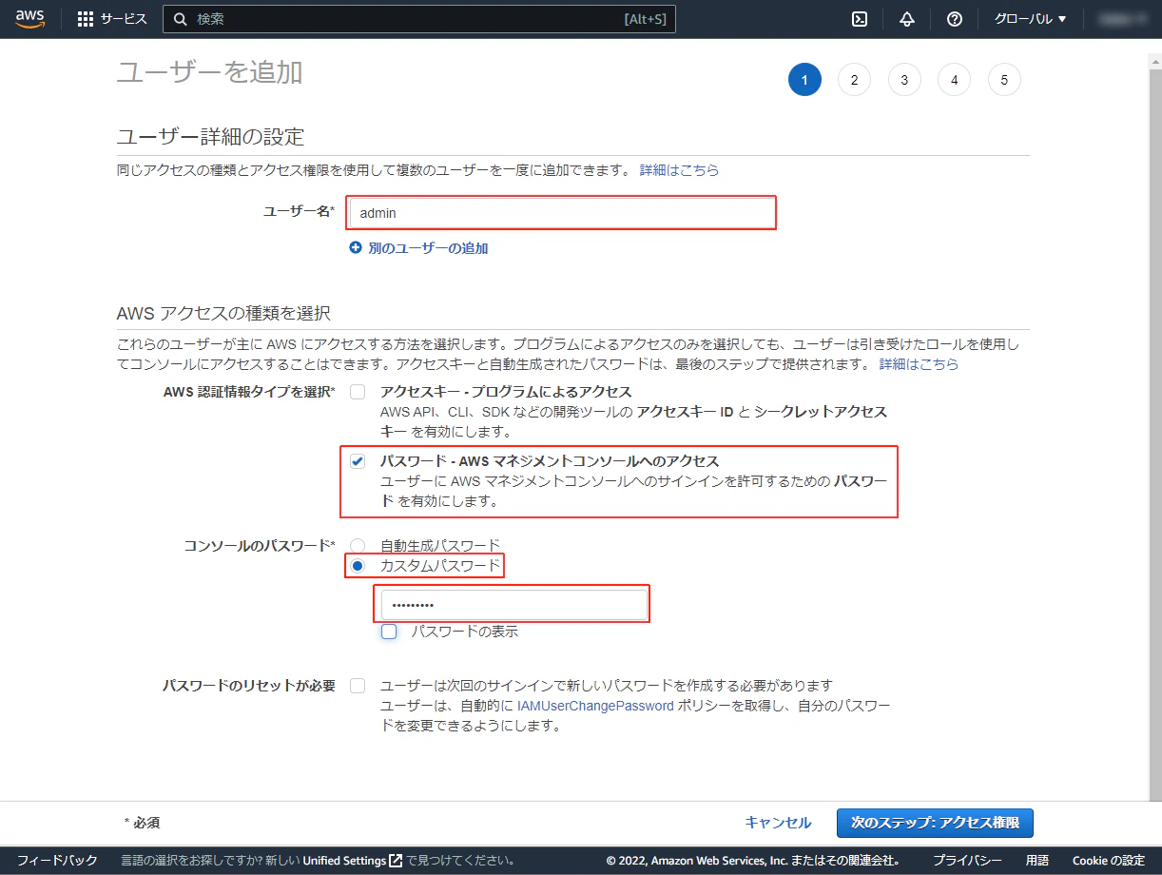Open 詳細はこちら link in AWS アクセスの種類 section
The width and height of the screenshot is (1162, 875).
coord(919,364)
